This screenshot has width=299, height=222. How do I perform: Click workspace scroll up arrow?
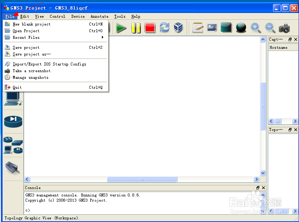pos(263,40)
